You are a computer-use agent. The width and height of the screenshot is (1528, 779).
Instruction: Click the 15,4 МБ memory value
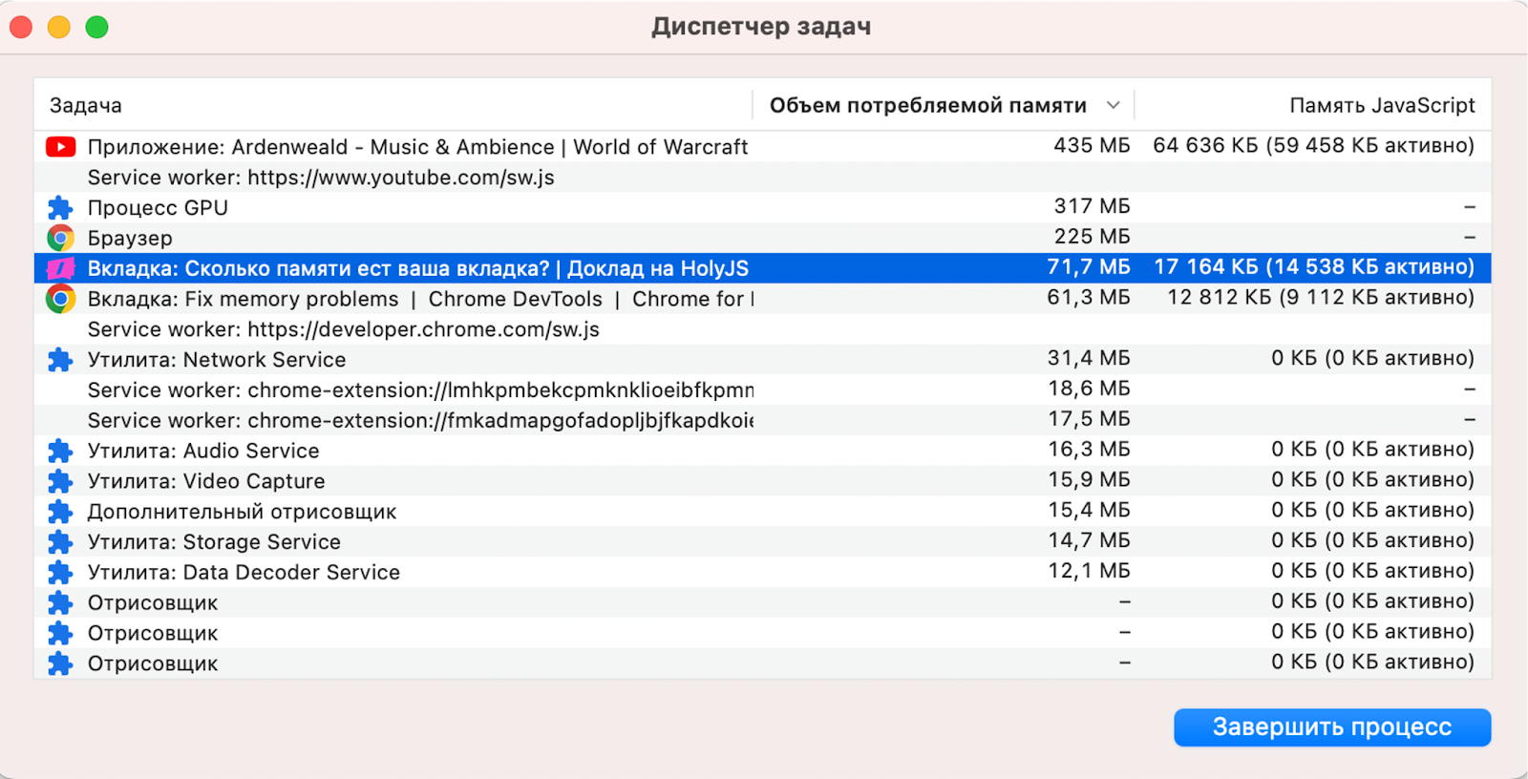click(1089, 511)
